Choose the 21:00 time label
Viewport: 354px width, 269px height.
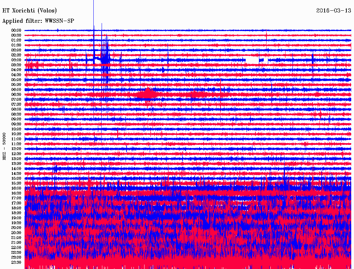point(16,238)
